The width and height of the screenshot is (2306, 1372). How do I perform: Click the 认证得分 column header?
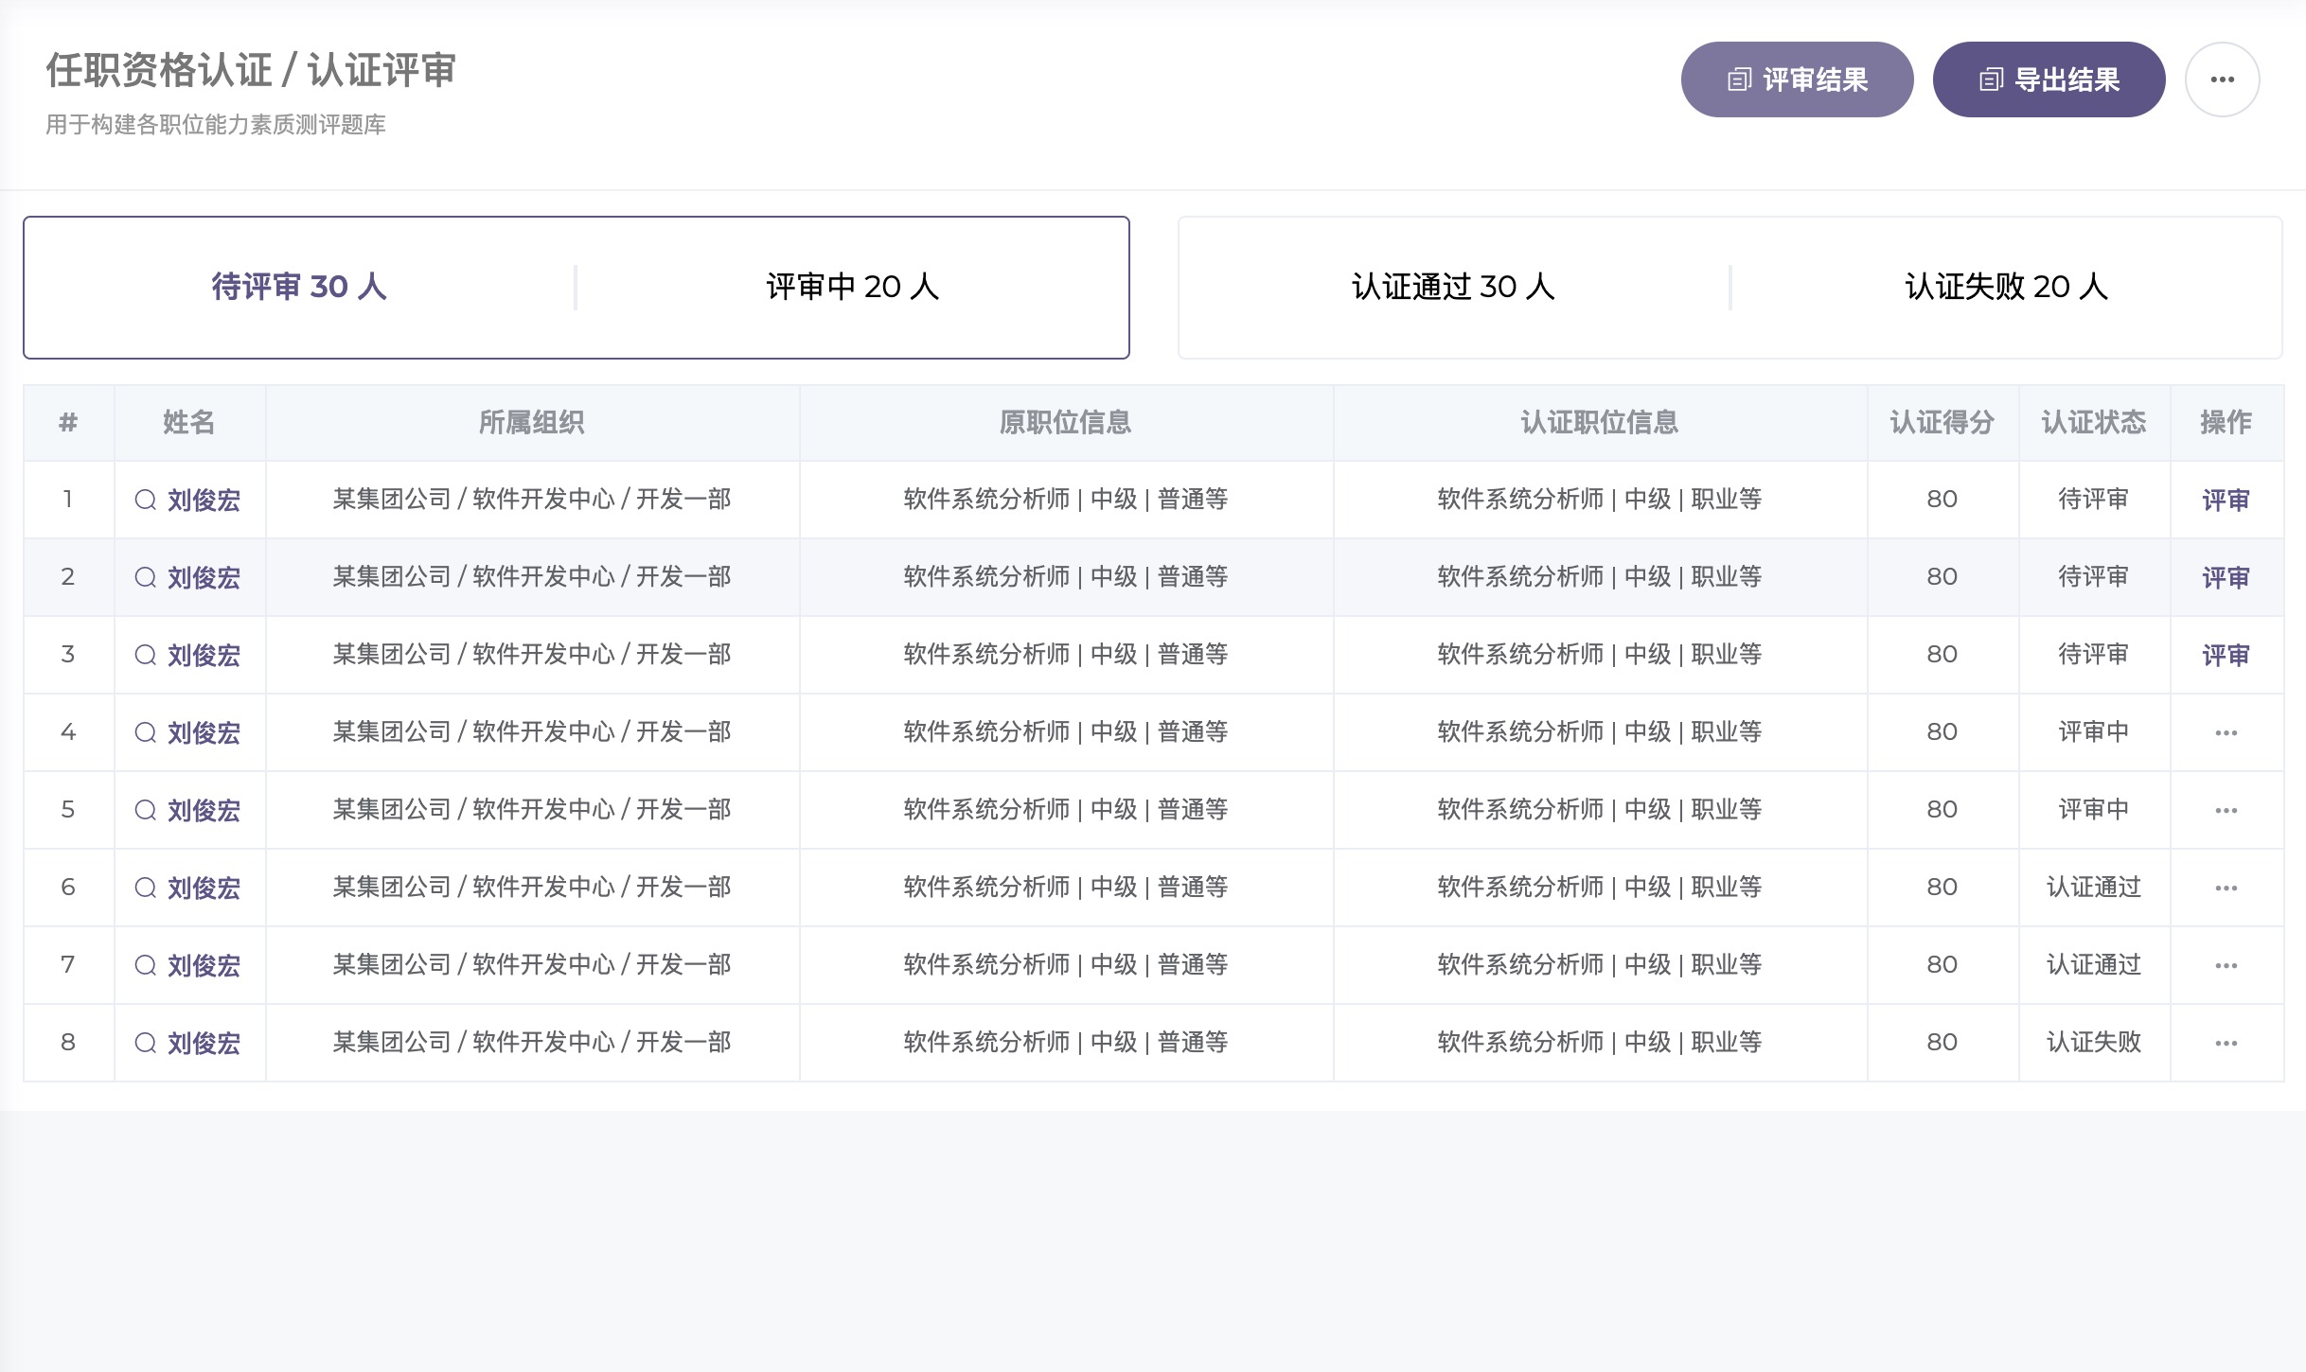point(1942,422)
